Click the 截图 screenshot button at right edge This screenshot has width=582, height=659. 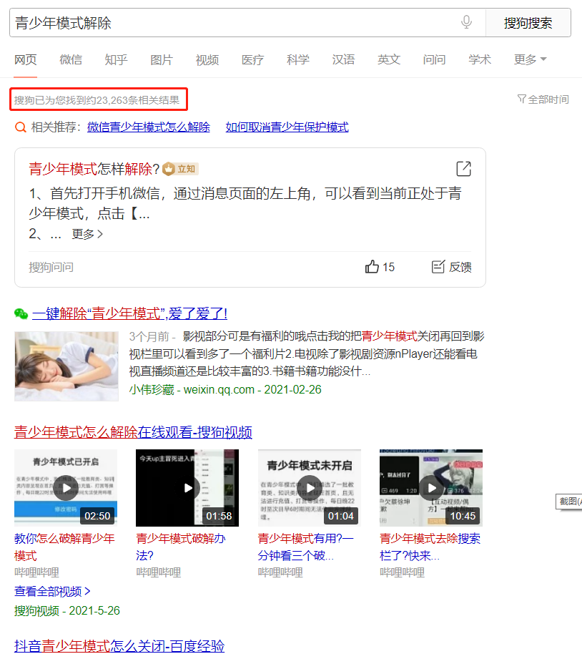click(569, 502)
